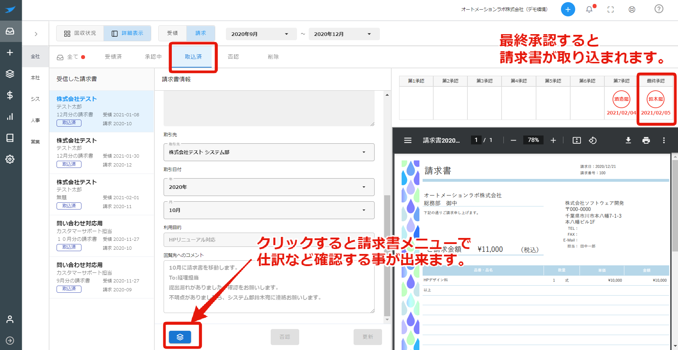The width and height of the screenshot is (678, 350).
Task: Zoom out the PDF with minus icon
Action: click(513, 140)
